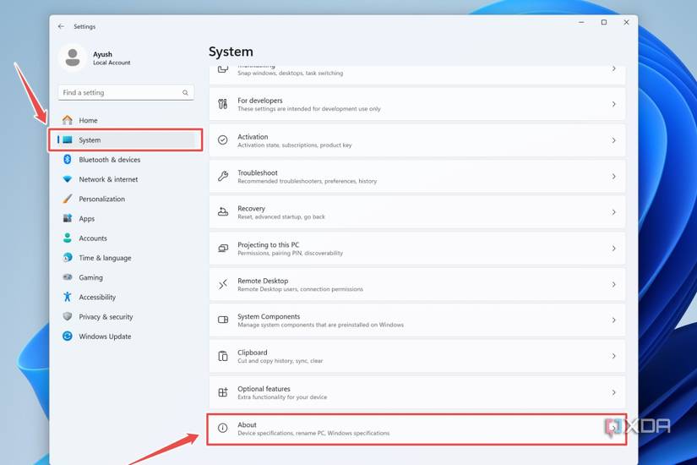This screenshot has width=697, height=465.
Task: Click the user avatar icon for Ayush
Action: (73, 57)
